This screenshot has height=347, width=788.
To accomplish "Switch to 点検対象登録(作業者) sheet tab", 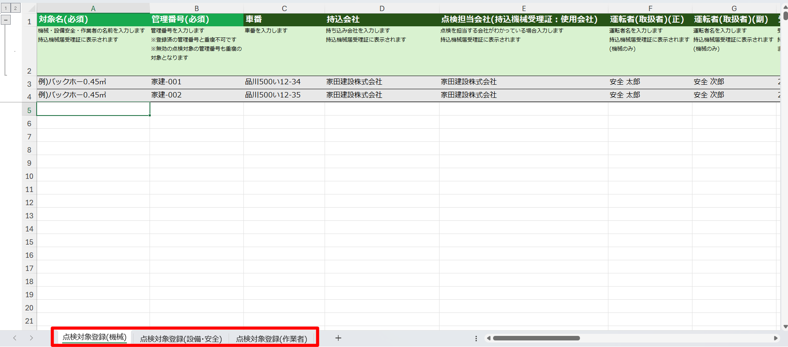I will [x=271, y=339].
